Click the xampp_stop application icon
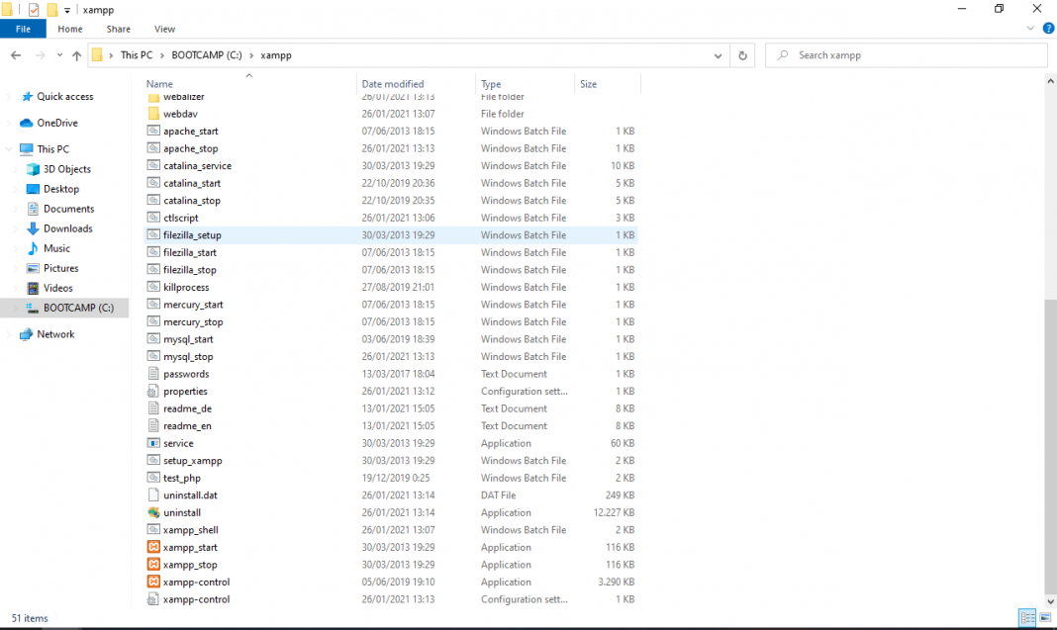 coord(153,565)
